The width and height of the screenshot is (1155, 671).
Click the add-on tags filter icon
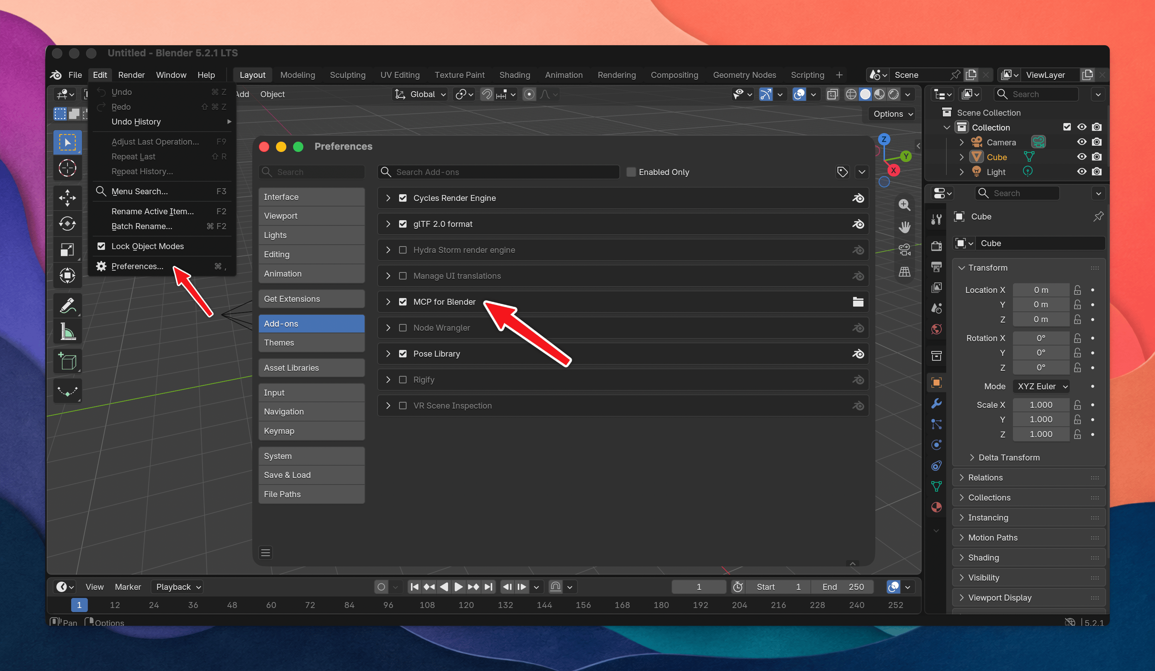click(x=842, y=172)
